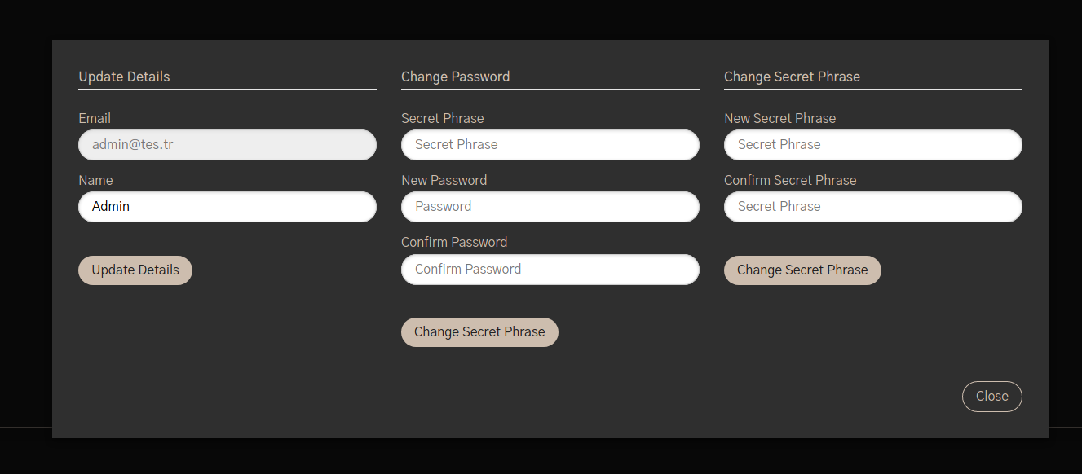Click the Email field label
Screen dimensions: 1082x474
click(95, 118)
